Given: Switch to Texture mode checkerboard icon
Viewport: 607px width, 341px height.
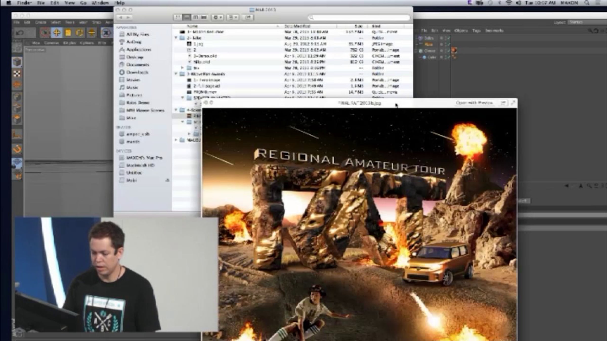Looking at the screenshot, I should [17, 74].
